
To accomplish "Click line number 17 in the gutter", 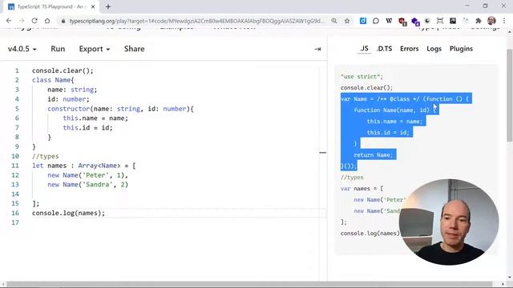I will [15, 222].
